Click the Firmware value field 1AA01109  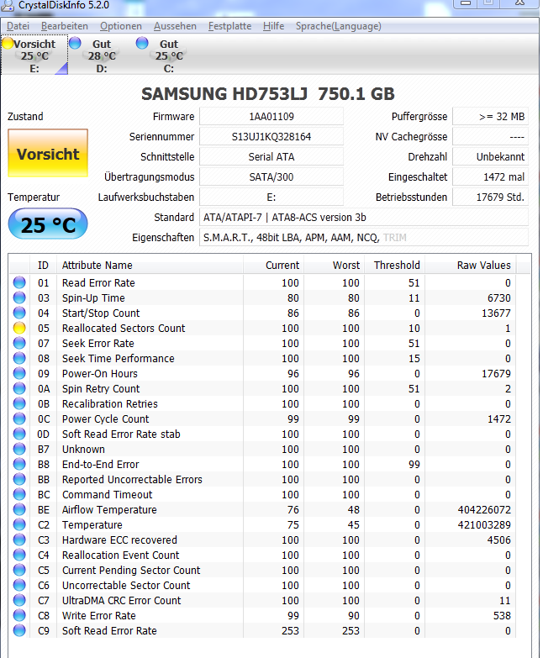click(271, 116)
